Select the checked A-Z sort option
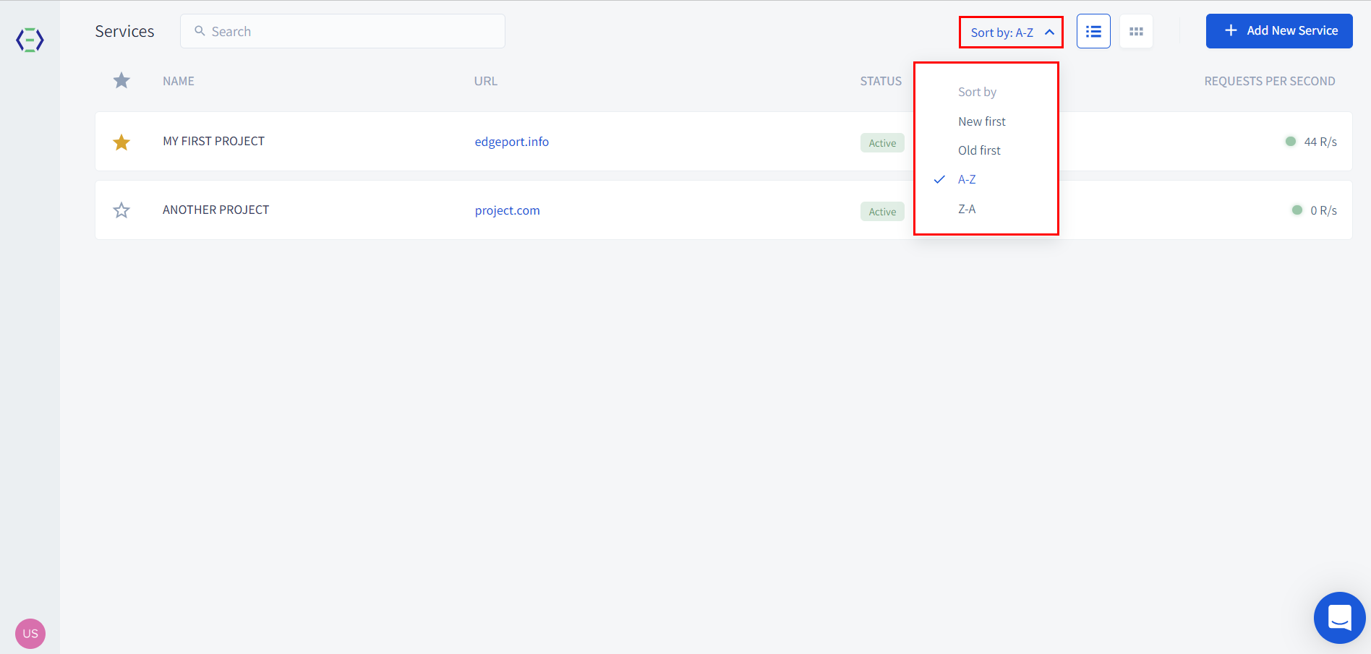The height and width of the screenshot is (654, 1371). coord(967,180)
